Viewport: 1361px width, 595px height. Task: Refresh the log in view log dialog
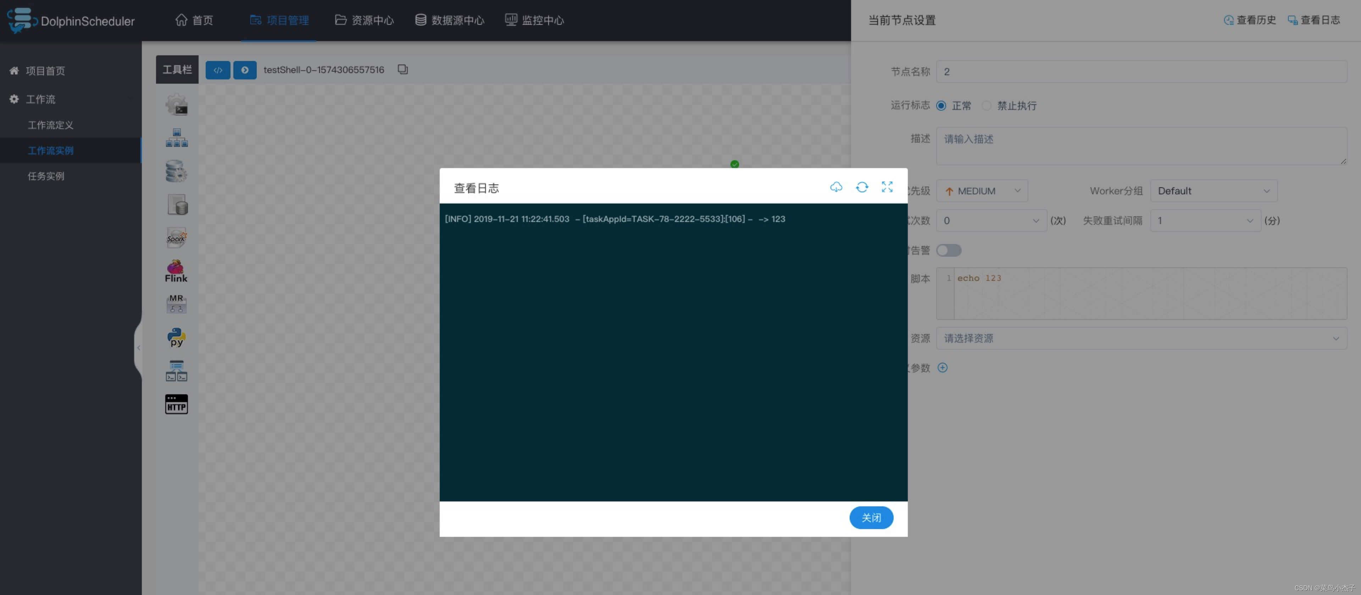click(x=862, y=187)
